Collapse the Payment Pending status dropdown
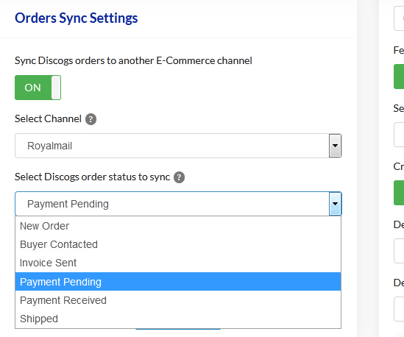This screenshot has width=404, height=337. coord(178,204)
